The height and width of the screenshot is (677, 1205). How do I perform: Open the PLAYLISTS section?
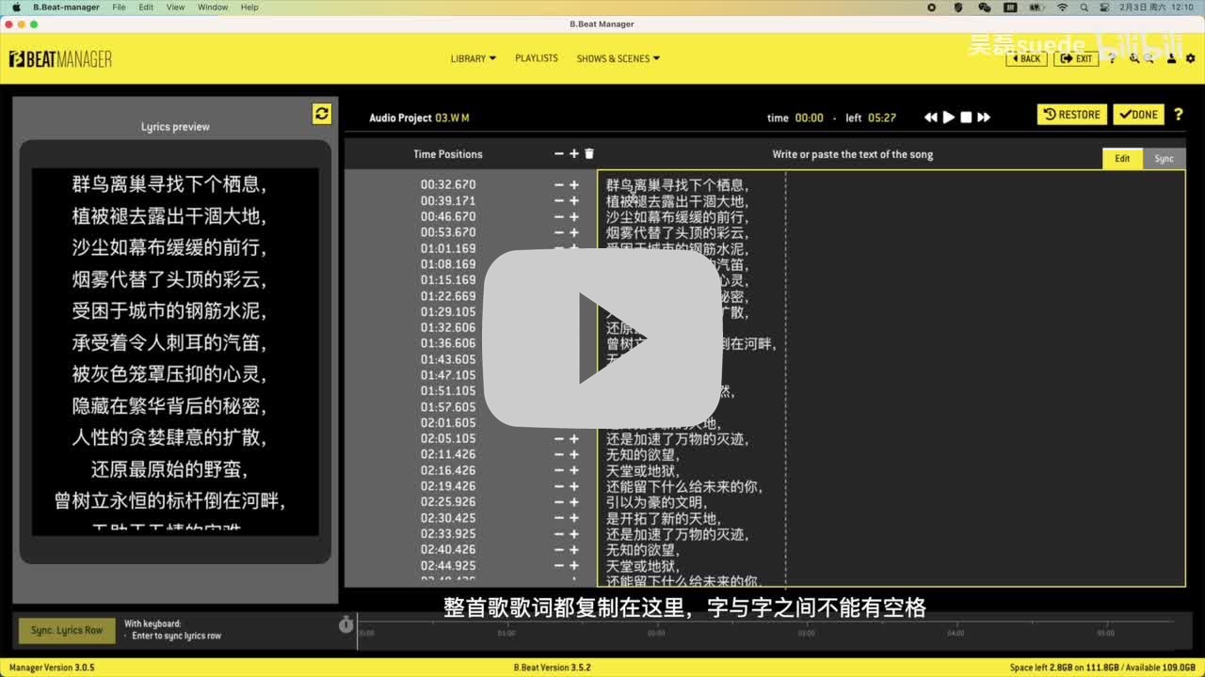tap(537, 58)
